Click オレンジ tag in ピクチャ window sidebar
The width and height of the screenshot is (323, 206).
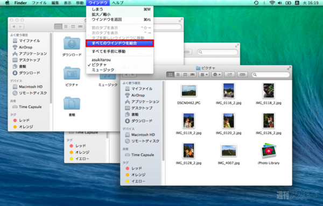pos(136,175)
